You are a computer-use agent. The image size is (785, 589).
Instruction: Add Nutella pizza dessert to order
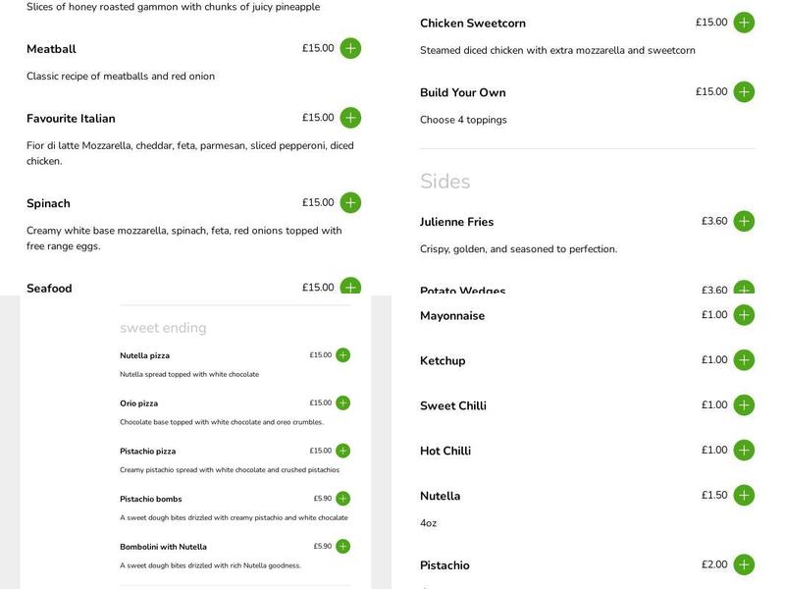pyautogui.click(x=342, y=355)
